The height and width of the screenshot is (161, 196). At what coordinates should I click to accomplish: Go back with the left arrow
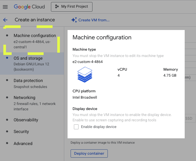[5, 20]
